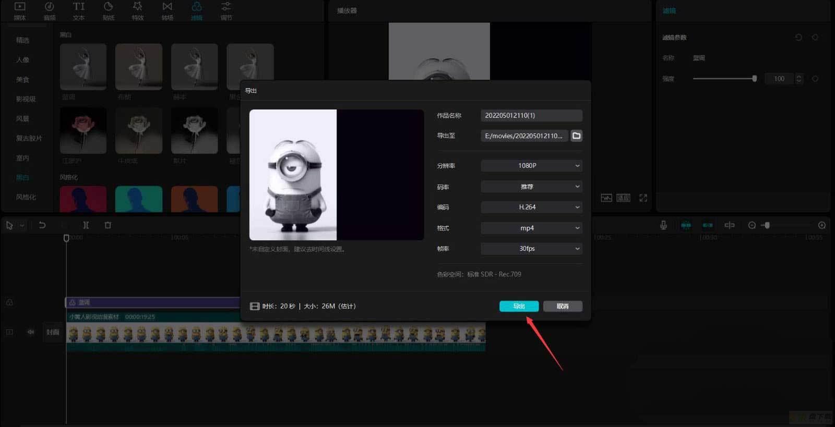Click the 导出至 path field E:/movies/...

524,136
